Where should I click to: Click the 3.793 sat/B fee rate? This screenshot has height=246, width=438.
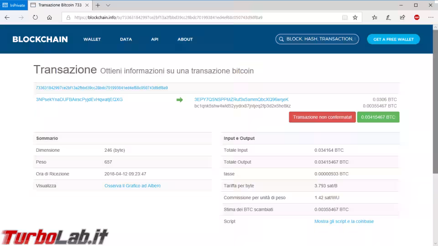click(326, 185)
